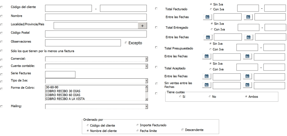Screen dimensions: 287x136
Task: Open end date calendar for Total Facturado
Action: click(x=248, y=17)
